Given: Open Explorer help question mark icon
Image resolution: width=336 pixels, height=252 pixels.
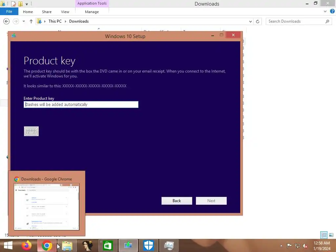Looking at the screenshot, I should pos(332,11).
